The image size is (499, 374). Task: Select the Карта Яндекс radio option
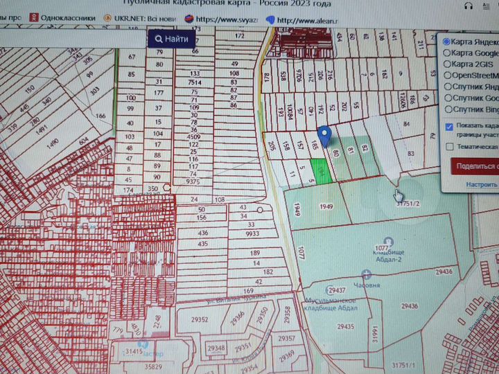tap(447, 42)
